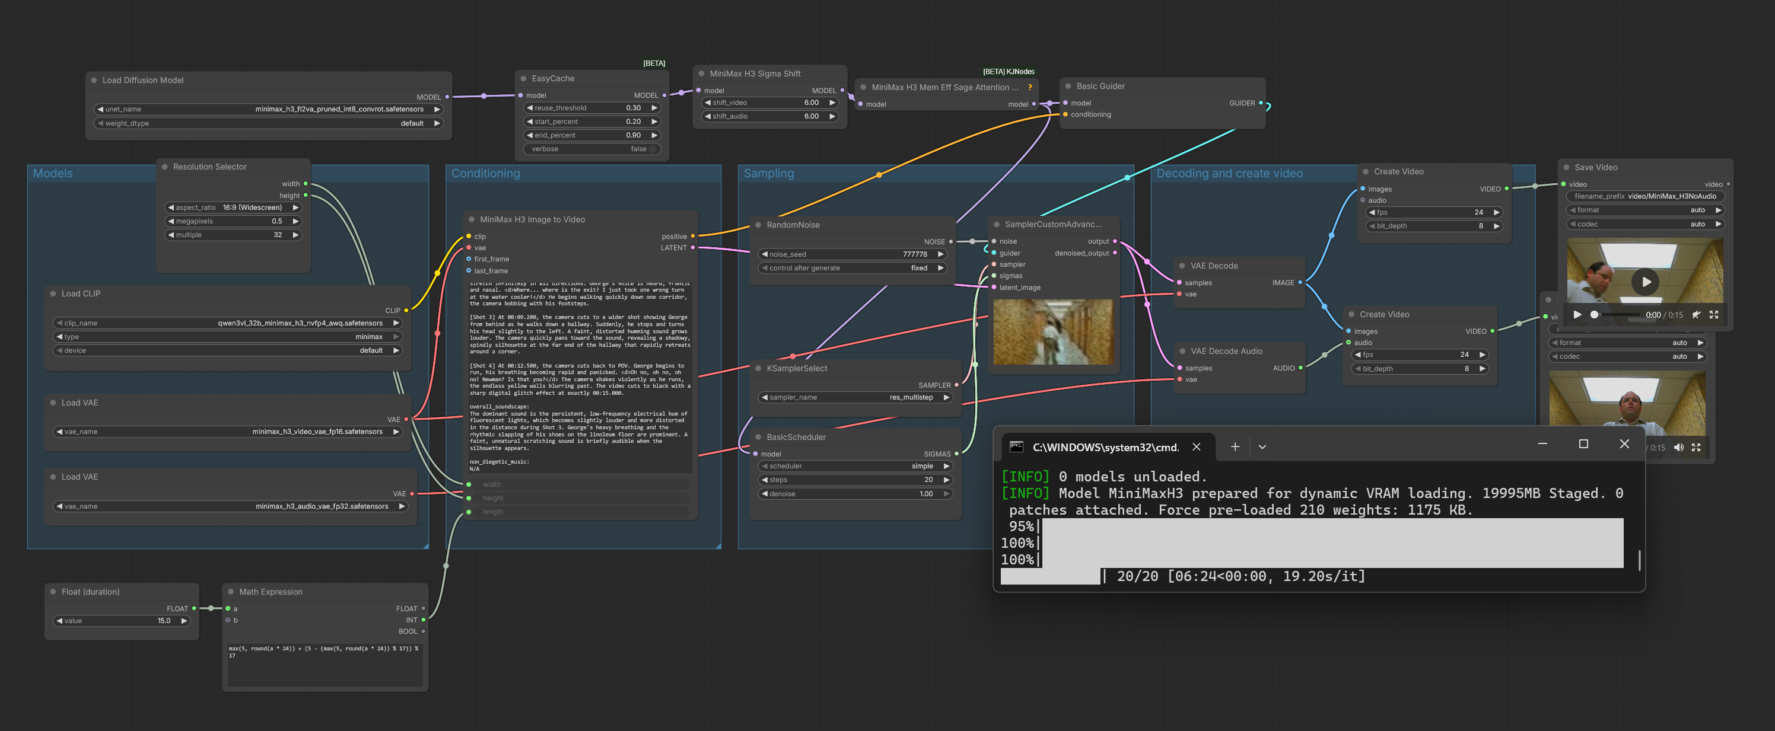The width and height of the screenshot is (1775, 731).
Task: Open the type dropdown set to minimax
Action: [x=227, y=337]
